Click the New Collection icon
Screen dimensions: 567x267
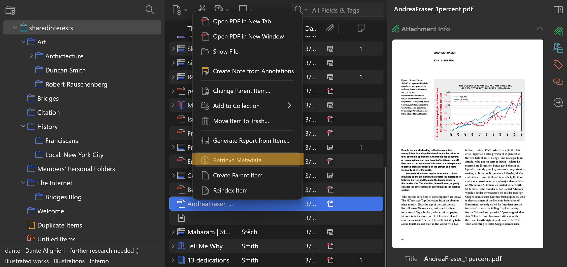pyautogui.click(x=10, y=10)
